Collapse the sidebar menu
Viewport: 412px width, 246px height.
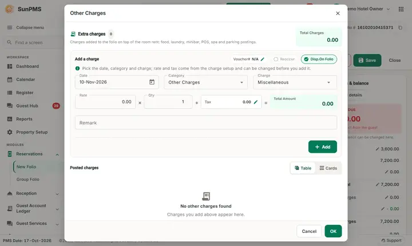(x=26, y=27)
